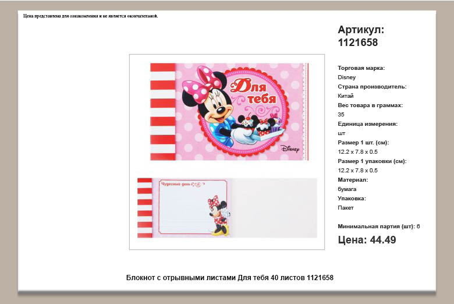454x304 pixels.
Task: Click the 'Вес товара в граммах:' label
Action: click(370, 105)
